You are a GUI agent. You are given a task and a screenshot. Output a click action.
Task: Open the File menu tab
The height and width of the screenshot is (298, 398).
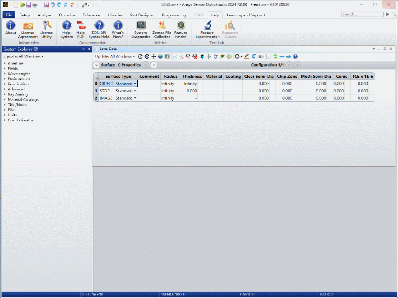coord(9,15)
